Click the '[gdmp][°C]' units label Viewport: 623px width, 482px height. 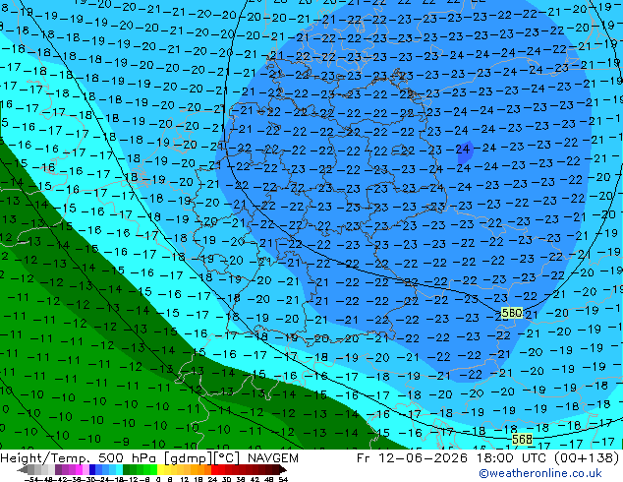click(x=202, y=458)
